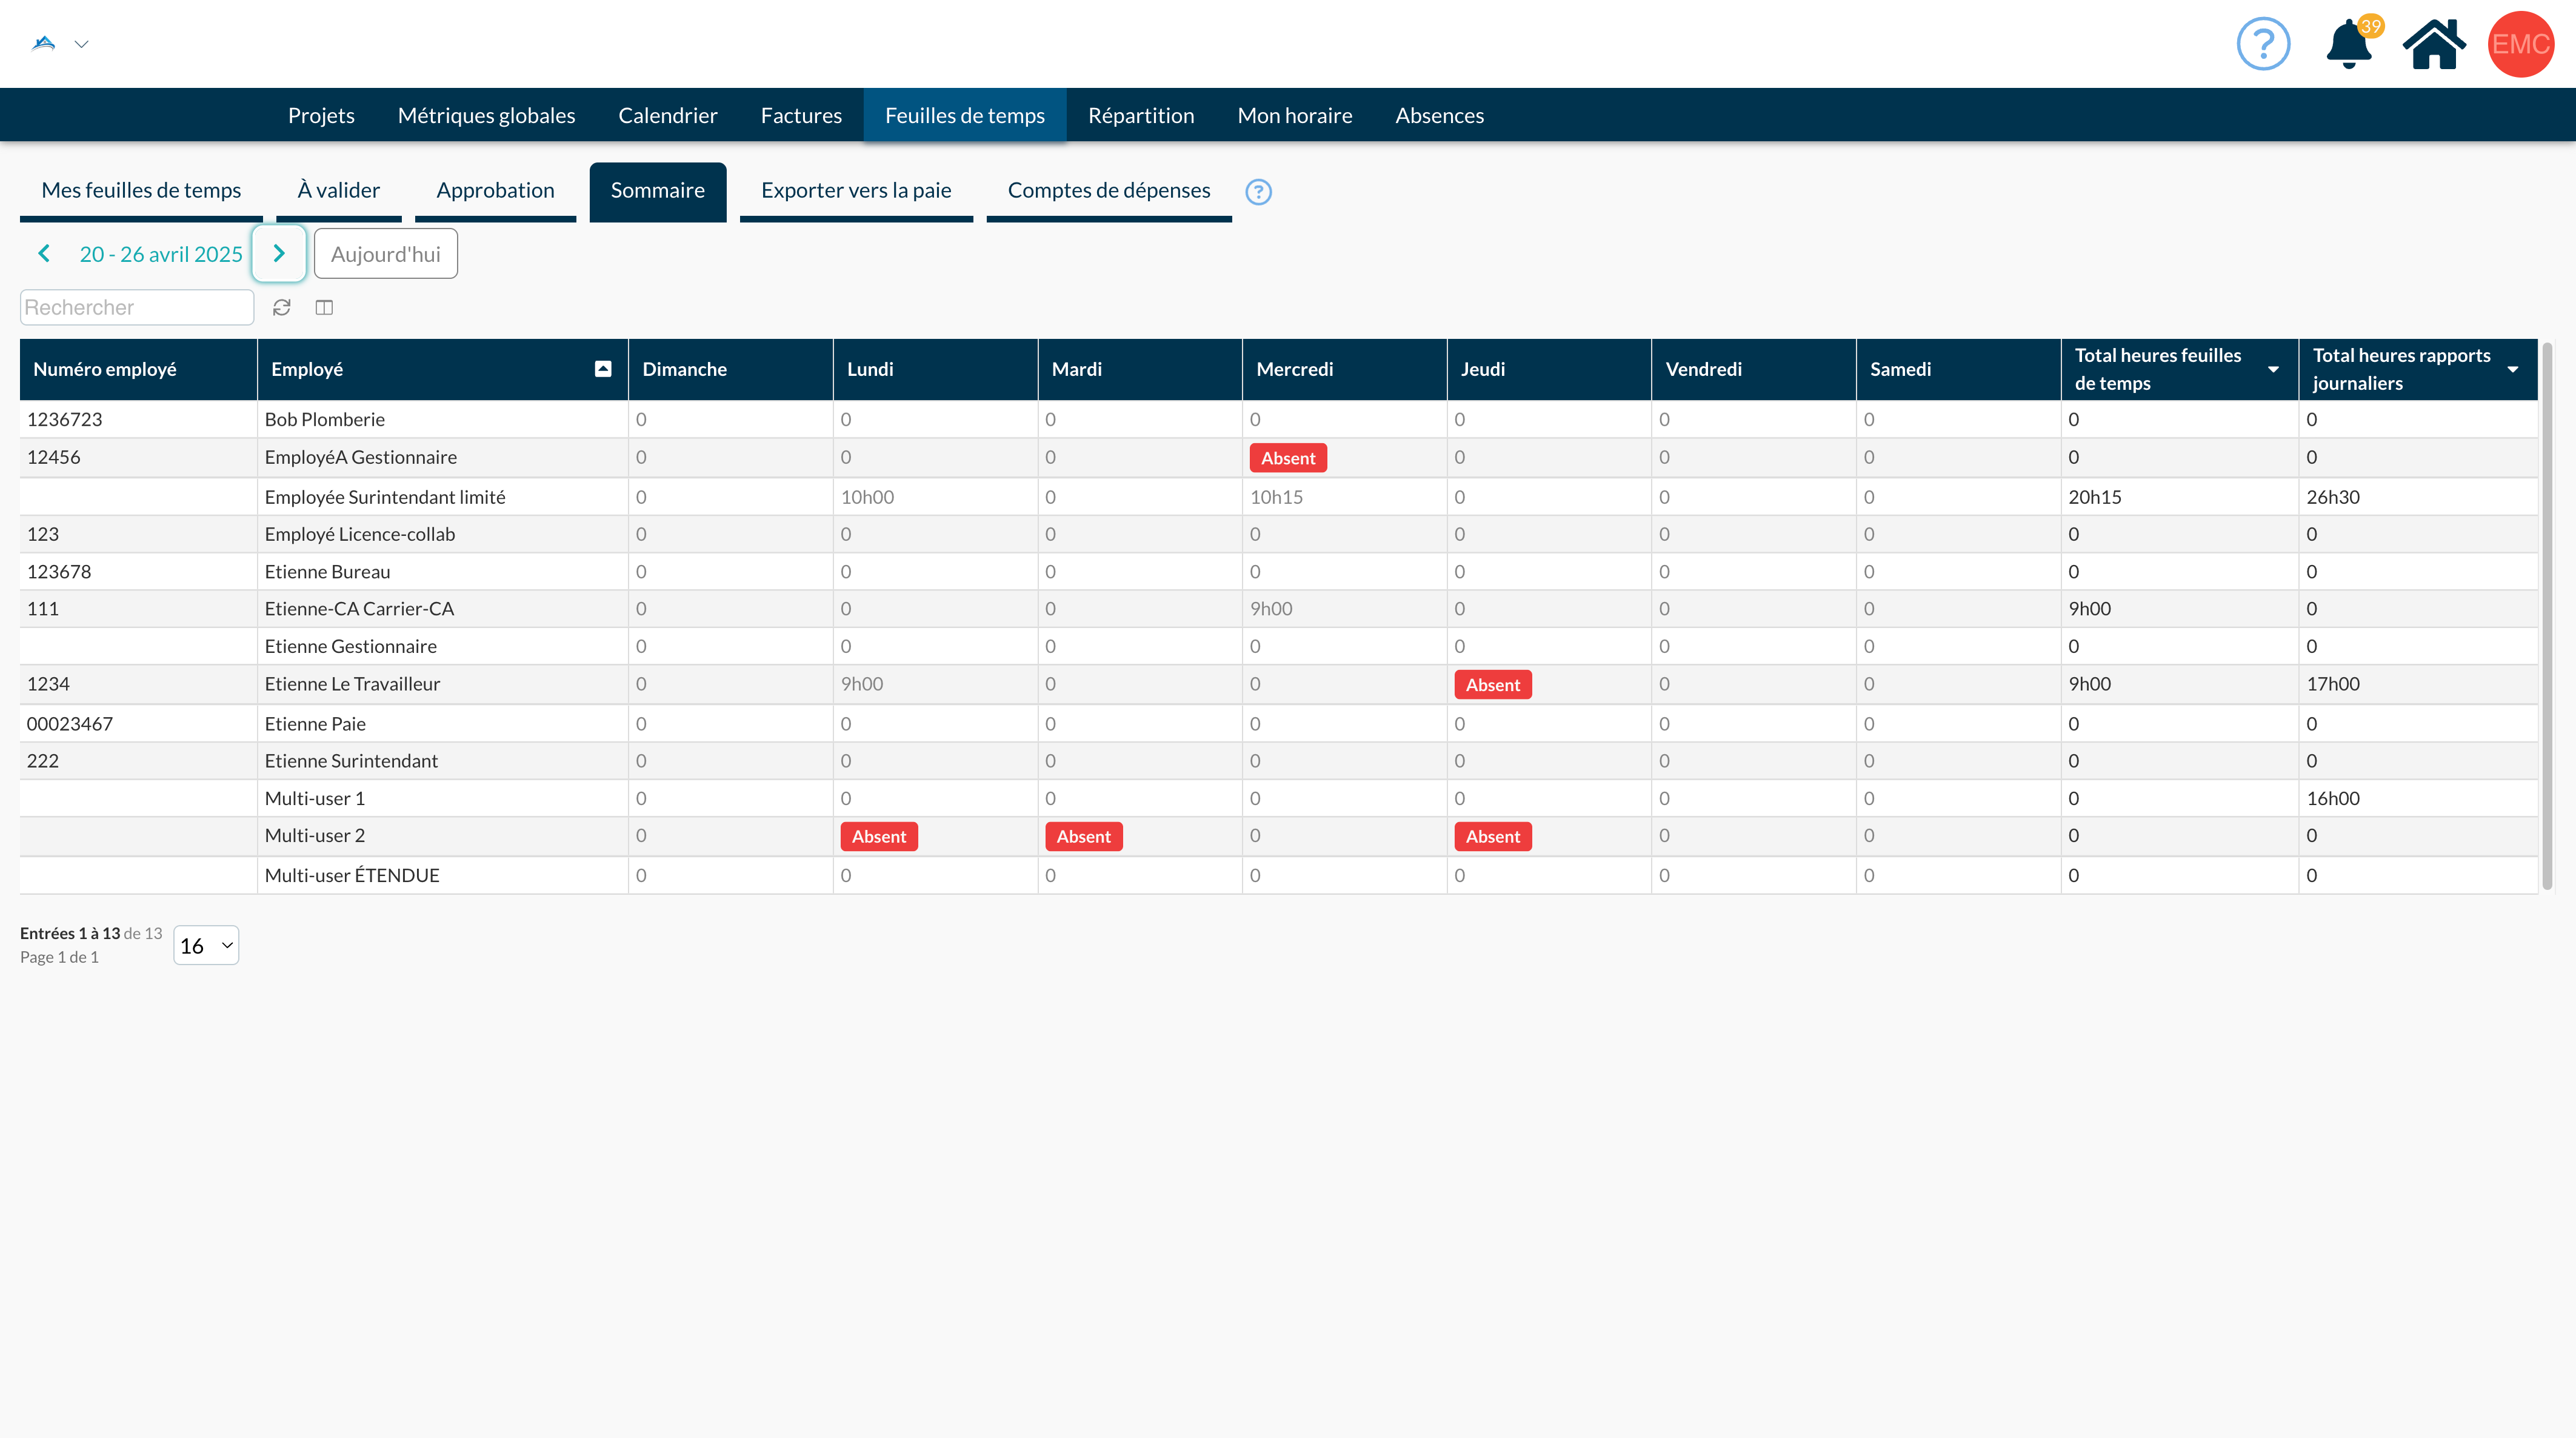Click Absent badge for Etienne Le Travailleur Jeudi
Image resolution: width=2576 pixels, height=1438 pixels.
tap(1493, 685)
